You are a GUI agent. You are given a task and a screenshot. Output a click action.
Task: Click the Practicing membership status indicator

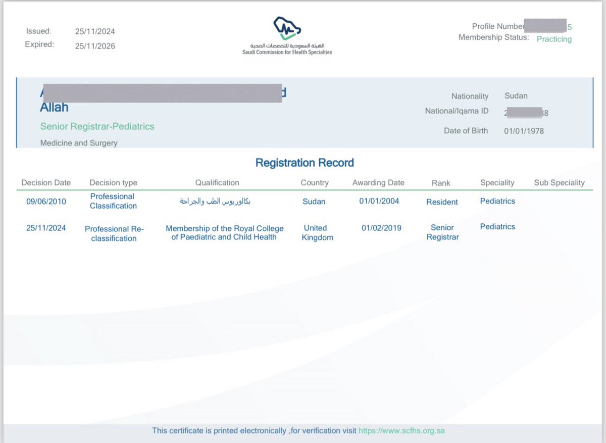553,39
